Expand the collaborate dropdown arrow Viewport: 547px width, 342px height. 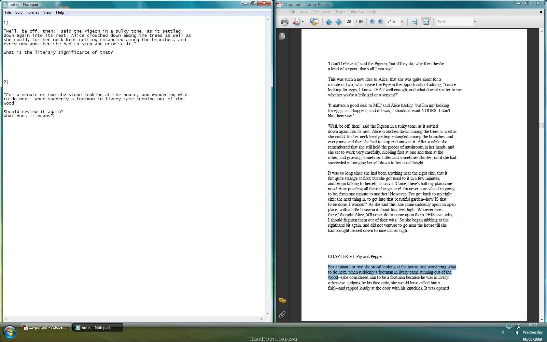pos(302,22)
